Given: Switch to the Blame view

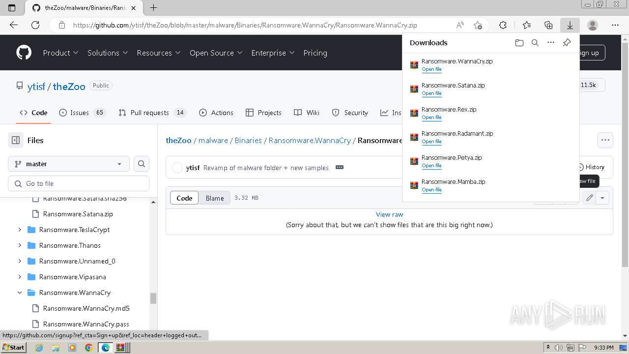Looking at the screenshot, I should (215, 198).
